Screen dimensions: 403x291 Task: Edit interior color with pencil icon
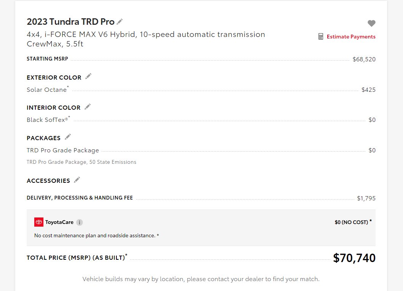pos(88,107)
